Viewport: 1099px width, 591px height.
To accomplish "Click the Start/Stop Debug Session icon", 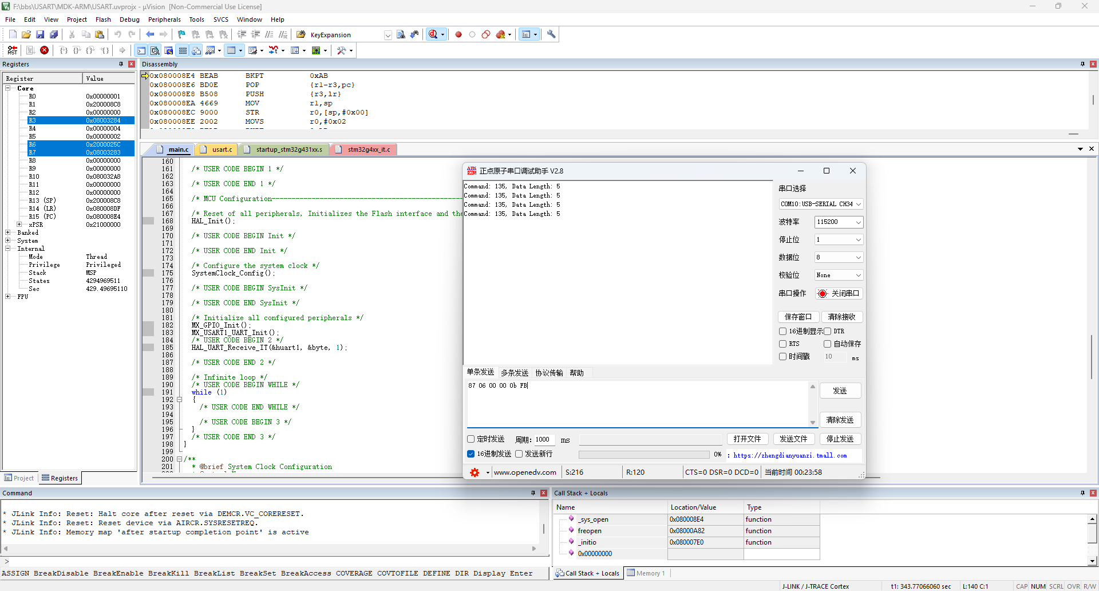I will tap(433, 34).
